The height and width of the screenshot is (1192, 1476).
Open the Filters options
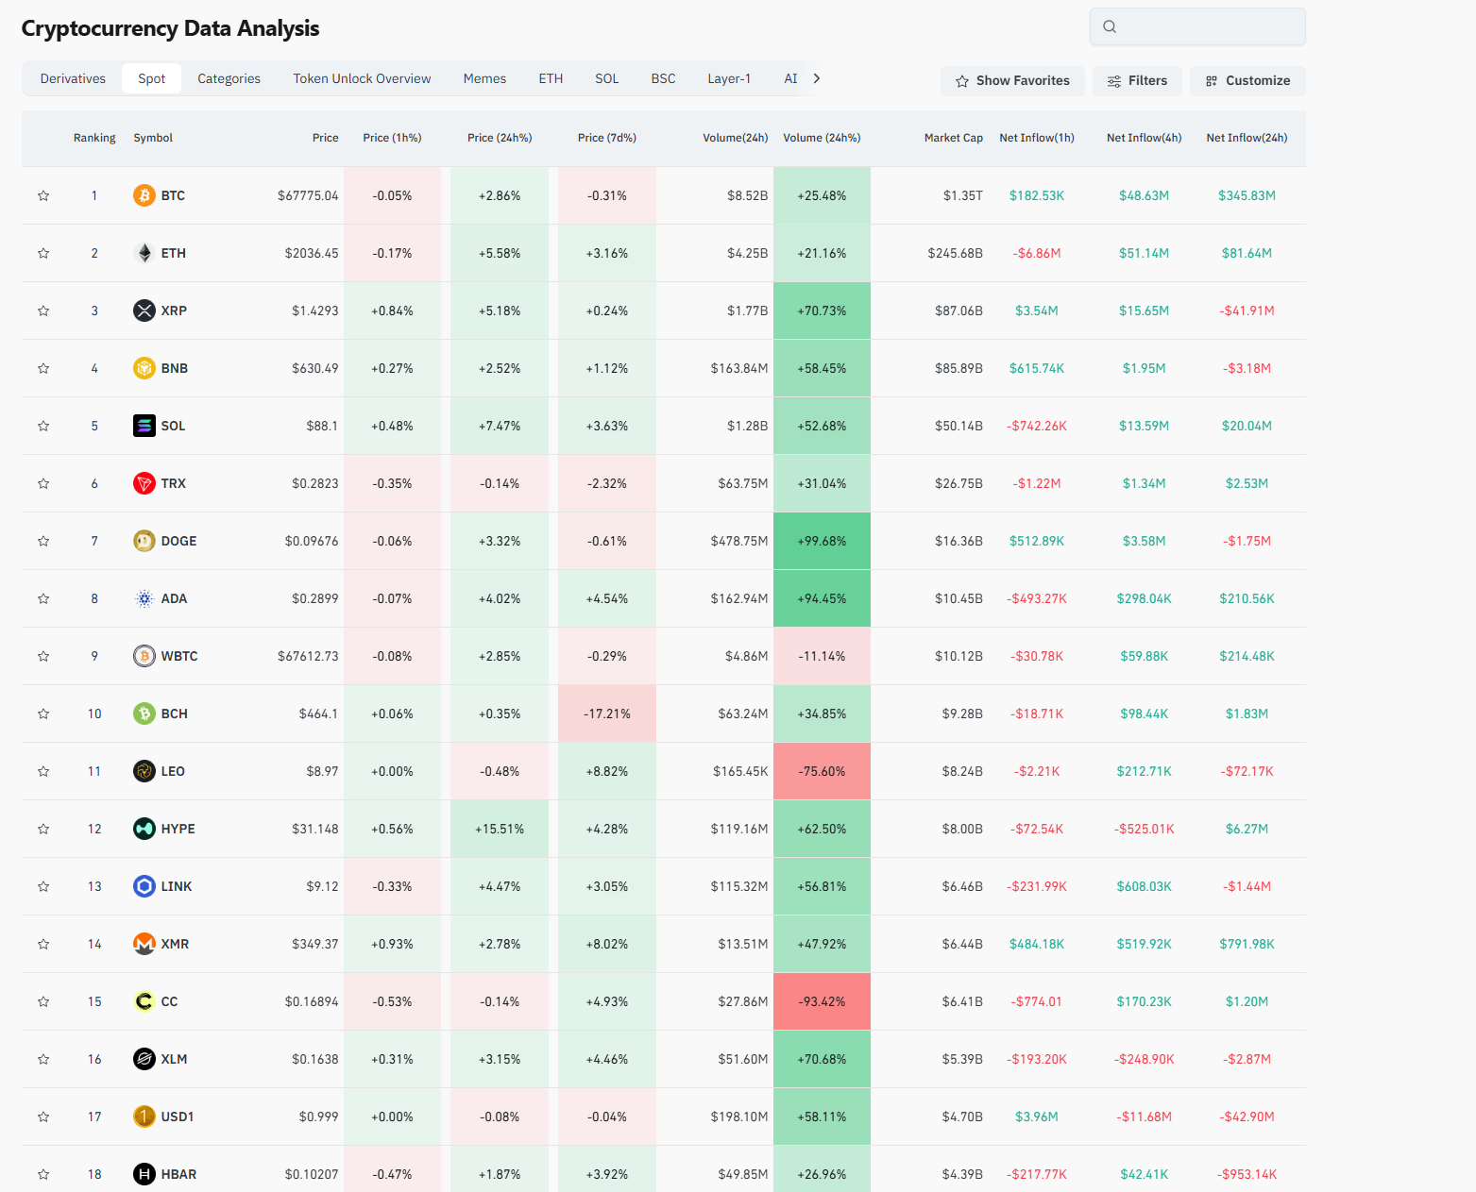click(1137, 81)
